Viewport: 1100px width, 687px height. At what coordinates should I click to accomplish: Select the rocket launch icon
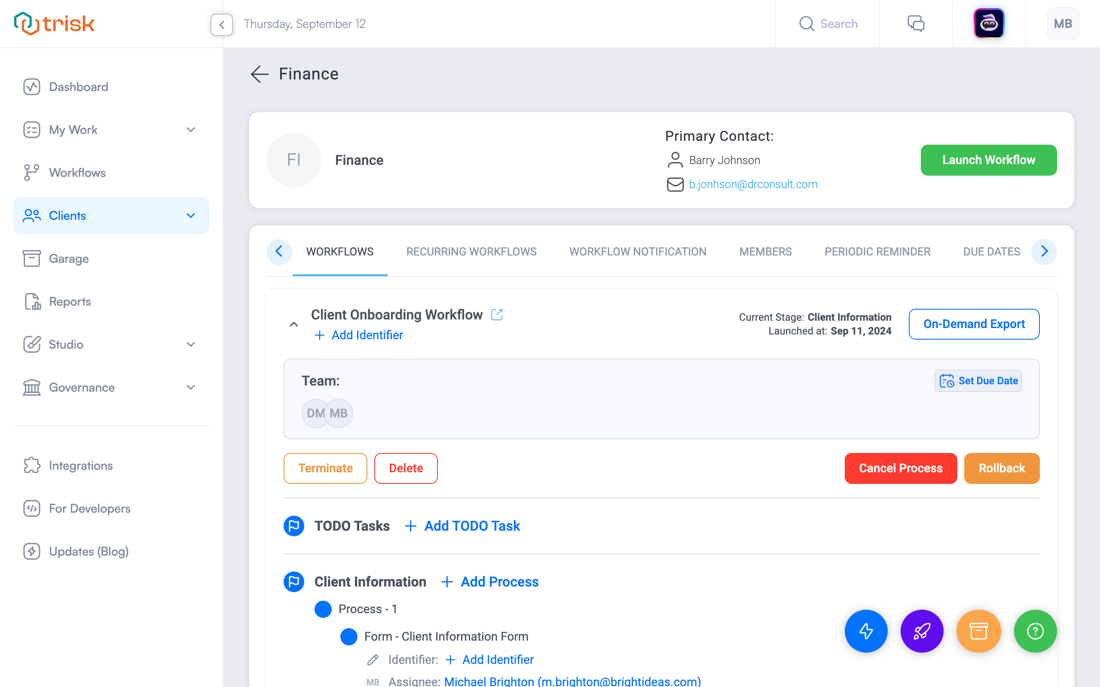[x=922, y=631]
